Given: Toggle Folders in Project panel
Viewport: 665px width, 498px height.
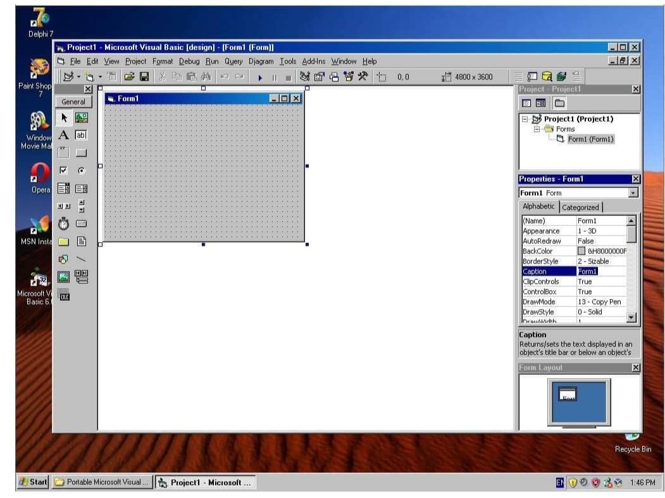Looking at the screenshot, I should click(x=559, y=103).
